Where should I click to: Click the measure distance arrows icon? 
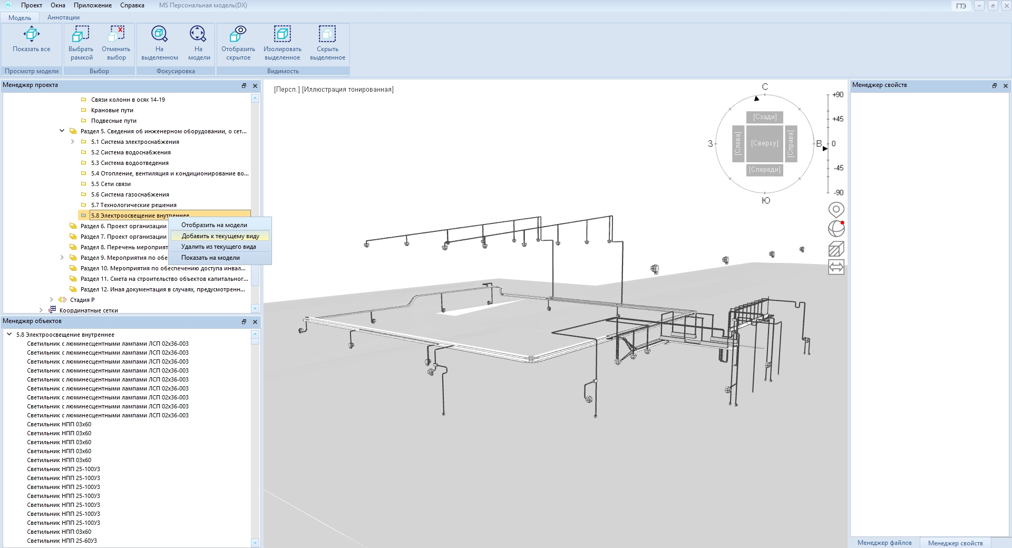(836, 267)
